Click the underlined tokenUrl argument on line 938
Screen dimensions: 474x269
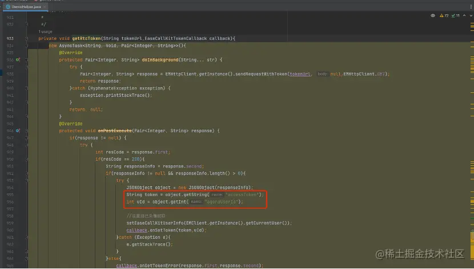pyautogui.click(x=300, y=74)
